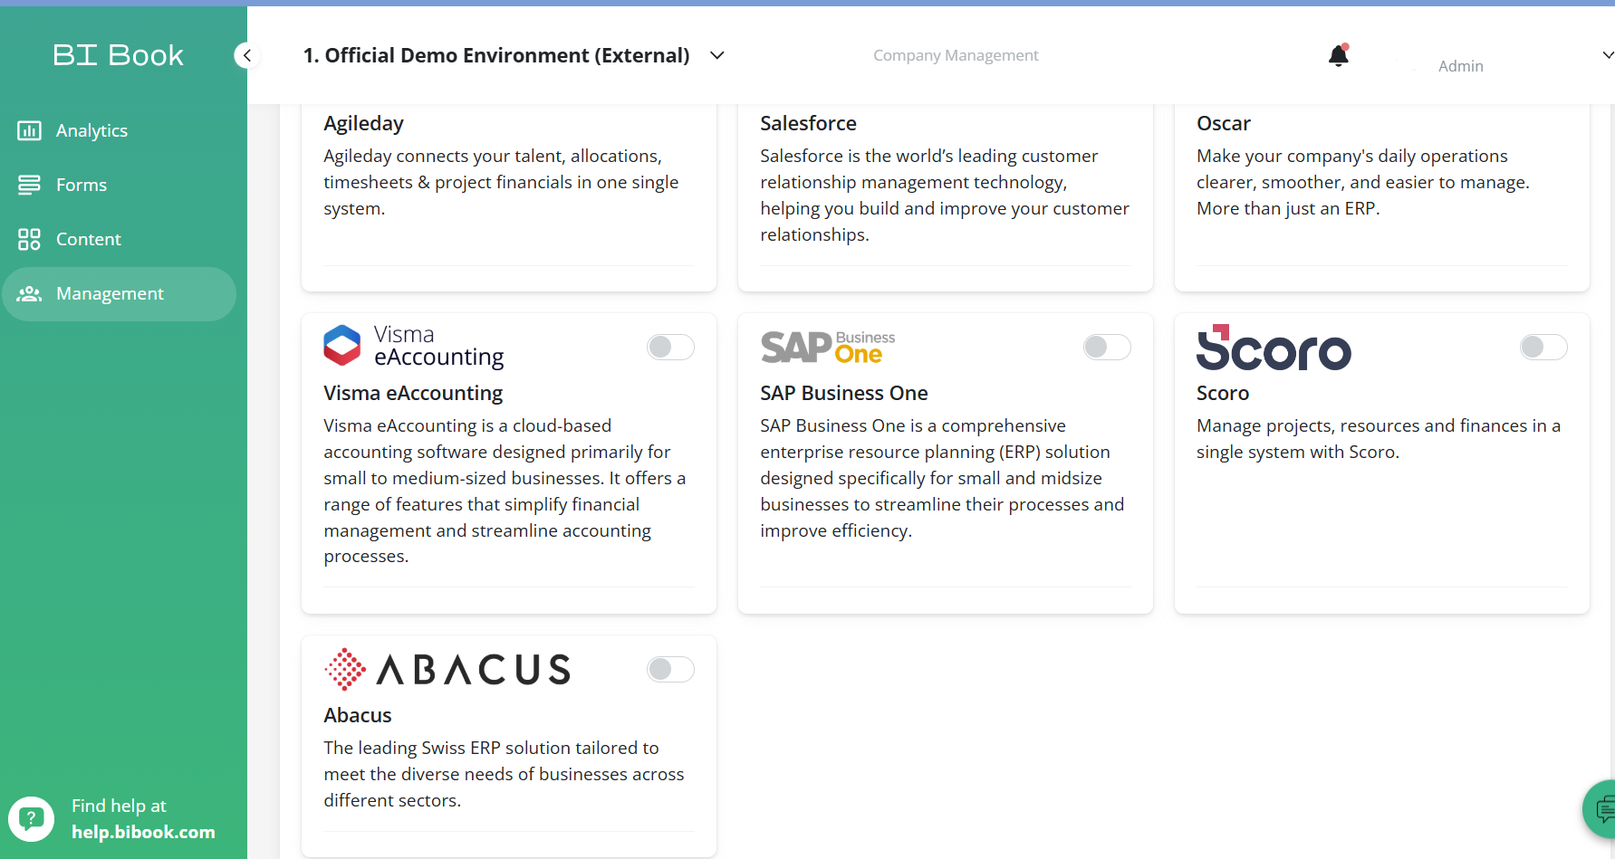This screenshot has height=859, width=1615.
Task: Click the Official Demo Environment title
Action: (x=496, y=55)
